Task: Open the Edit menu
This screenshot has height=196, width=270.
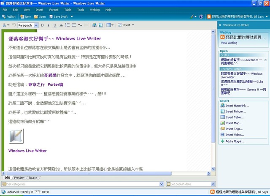Action: 15,10
